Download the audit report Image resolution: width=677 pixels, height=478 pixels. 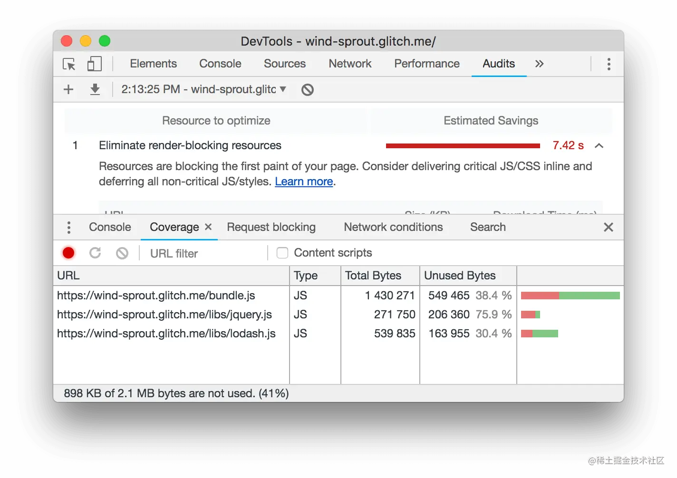(95, 89)
